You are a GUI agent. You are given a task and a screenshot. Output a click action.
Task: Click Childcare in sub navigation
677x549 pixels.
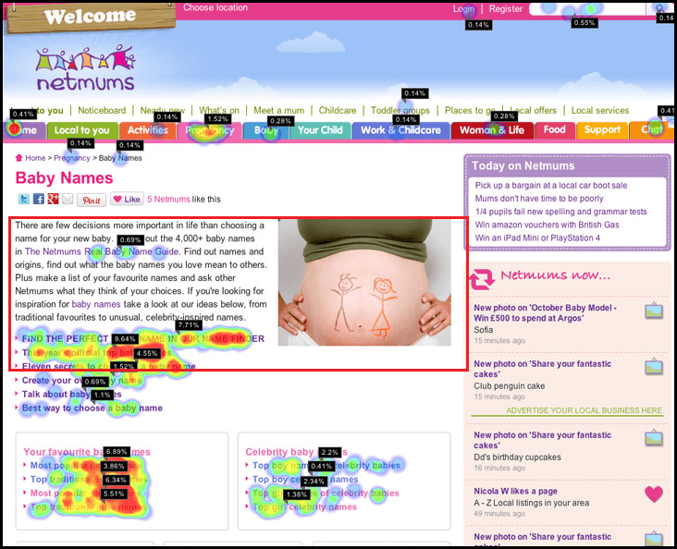pos(338,111)
